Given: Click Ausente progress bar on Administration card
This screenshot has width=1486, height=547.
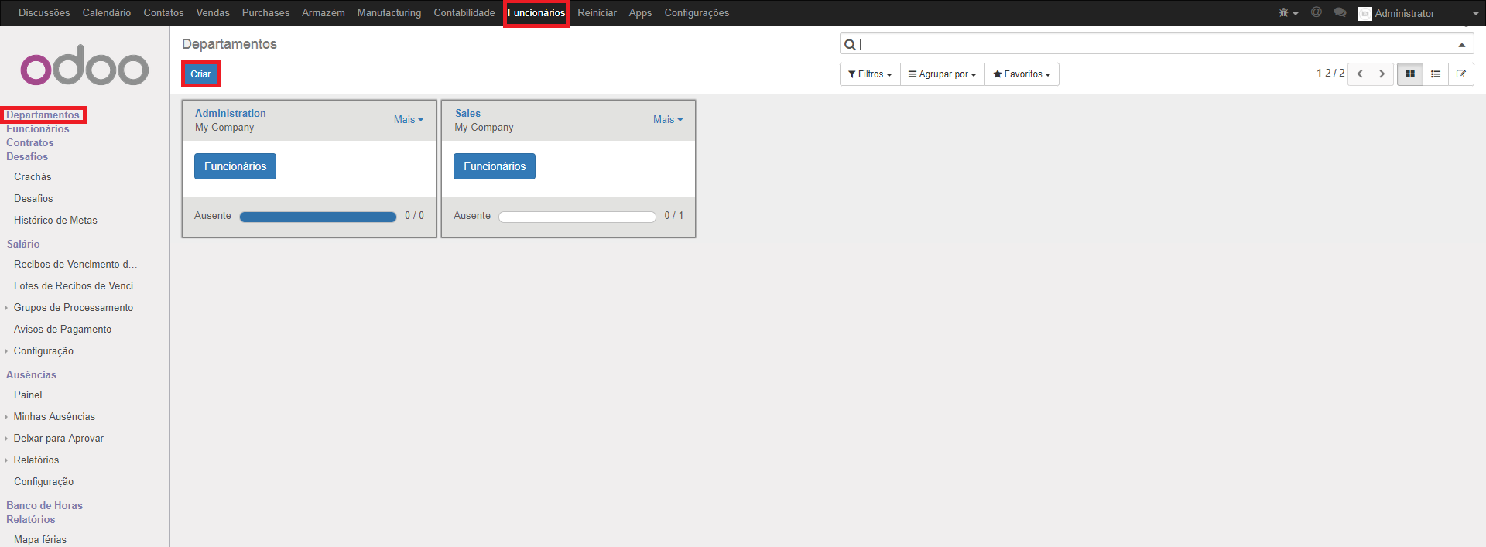Looking at the screenshot, I should [x=317, y=217].
